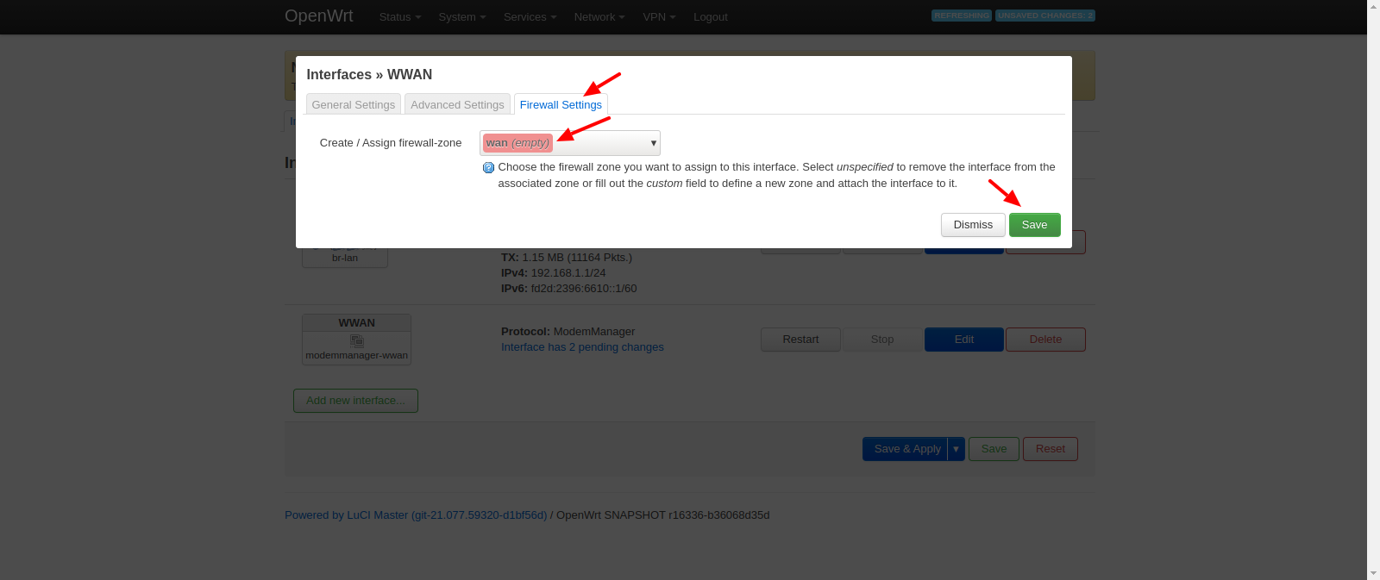
Task: Open the Services menu
Action: point(530,17)
